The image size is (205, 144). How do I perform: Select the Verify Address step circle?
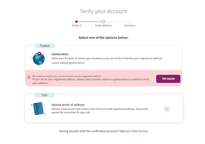[103, 22]
